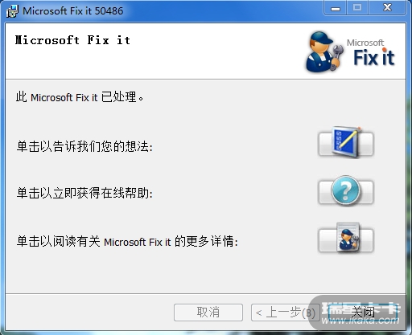Click the installer icon in title bar
Image resolution: width=412 pixels, height=335 pixels.
click(x=12, y=11)
